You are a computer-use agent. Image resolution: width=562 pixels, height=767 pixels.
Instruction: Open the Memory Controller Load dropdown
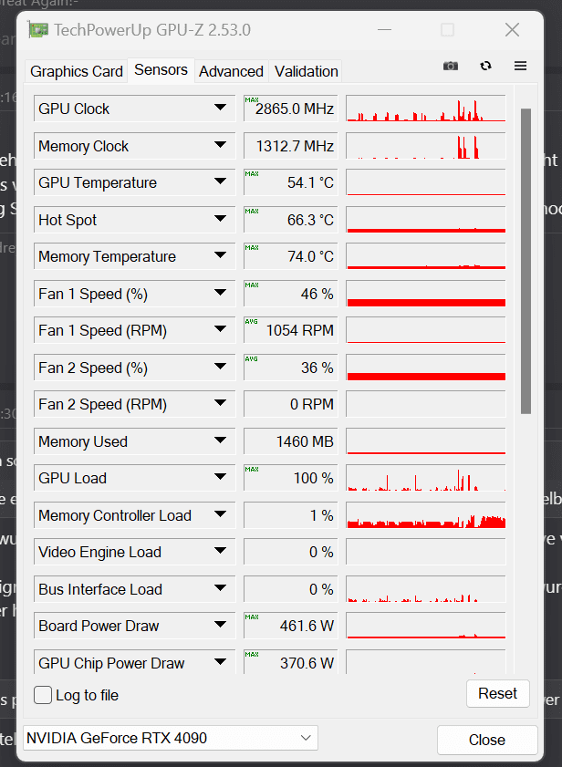click(220, 514)
